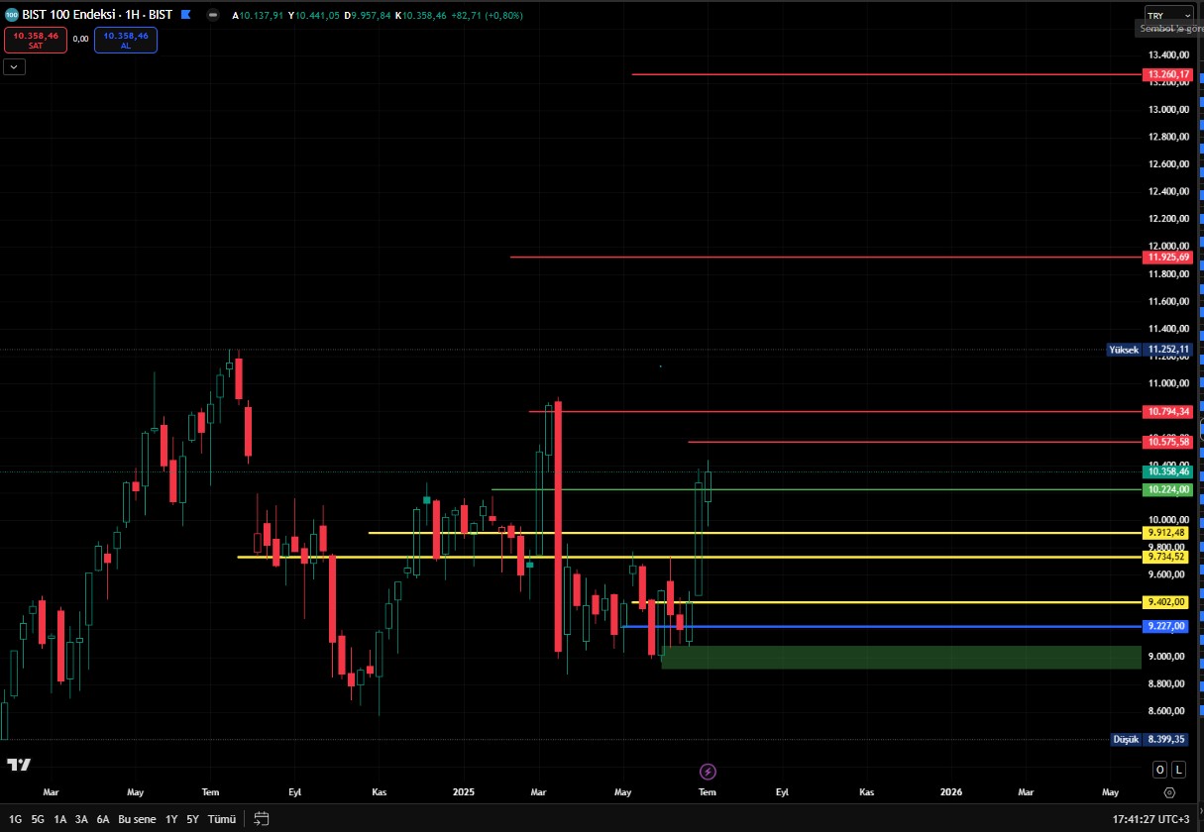Toggle the 'L' logarithmic scale button

click(x=1178, y=770)
